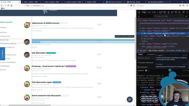Viewport: 189px width, 106px height.
Task: Expand the chatter_right div node
Action: [x=140, y=44]
